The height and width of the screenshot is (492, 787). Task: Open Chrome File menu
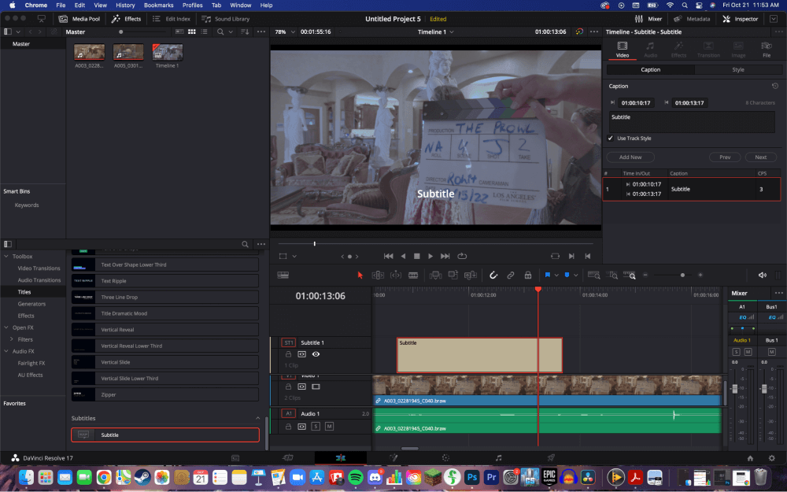[x=61, y=5]
